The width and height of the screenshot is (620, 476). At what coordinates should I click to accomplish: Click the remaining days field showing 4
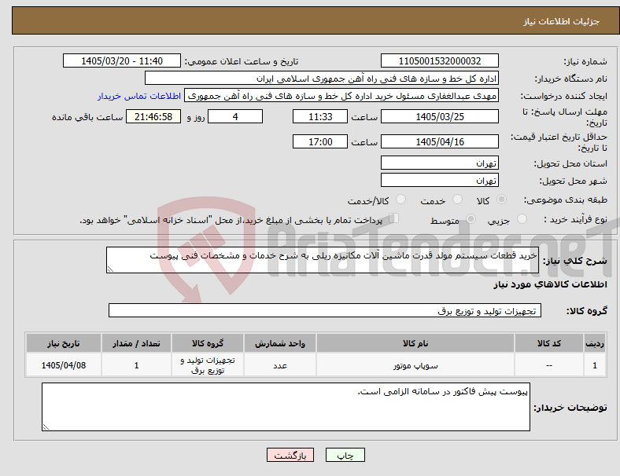[x=235, y=116]
